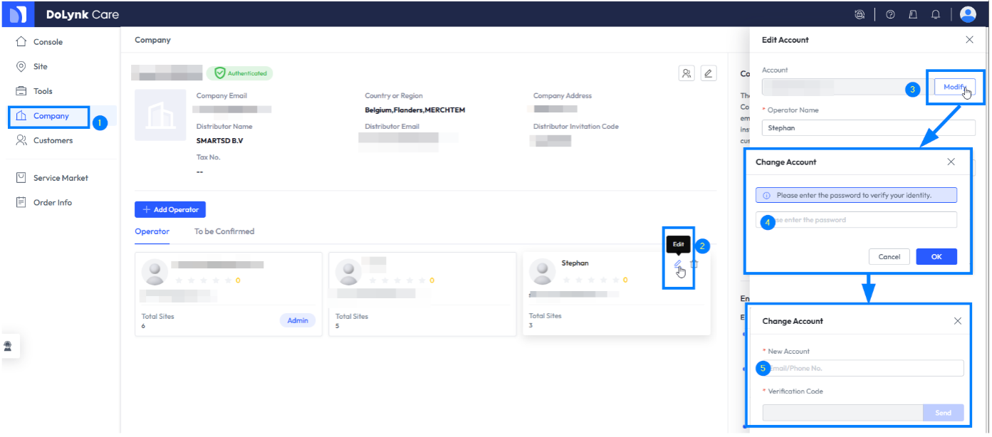Open the Console menu item
The width and height of the screenshot is (992, 437).
[x=48, y=42]
